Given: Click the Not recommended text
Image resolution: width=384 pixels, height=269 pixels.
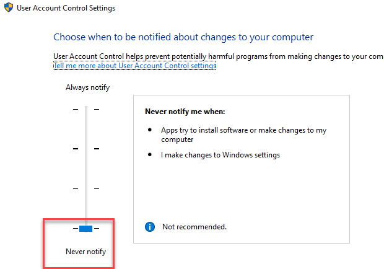Looking at the screenshot, I should [194, 227].
